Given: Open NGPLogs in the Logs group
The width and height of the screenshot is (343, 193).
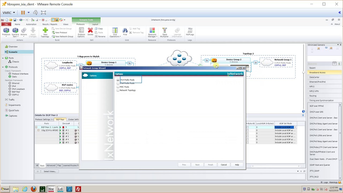Looking at the screenshot, I should tap(190, 32).
